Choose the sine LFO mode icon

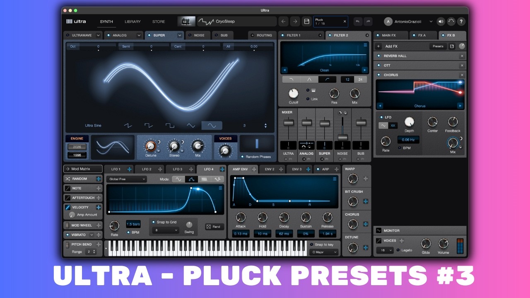coord(178,179)
